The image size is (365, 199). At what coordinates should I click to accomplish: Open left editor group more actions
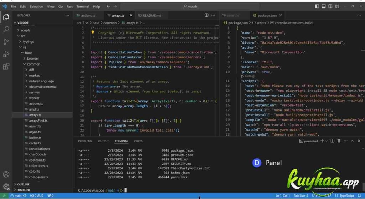click(213, 15)
